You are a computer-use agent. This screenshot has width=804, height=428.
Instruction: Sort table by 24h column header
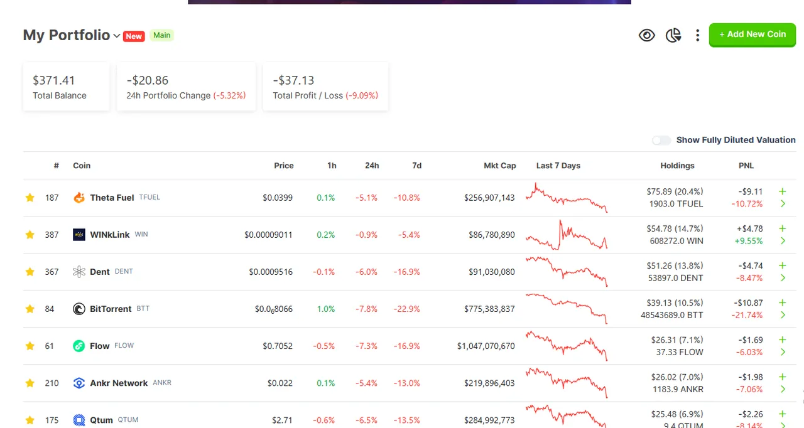(x=372, y=166)
